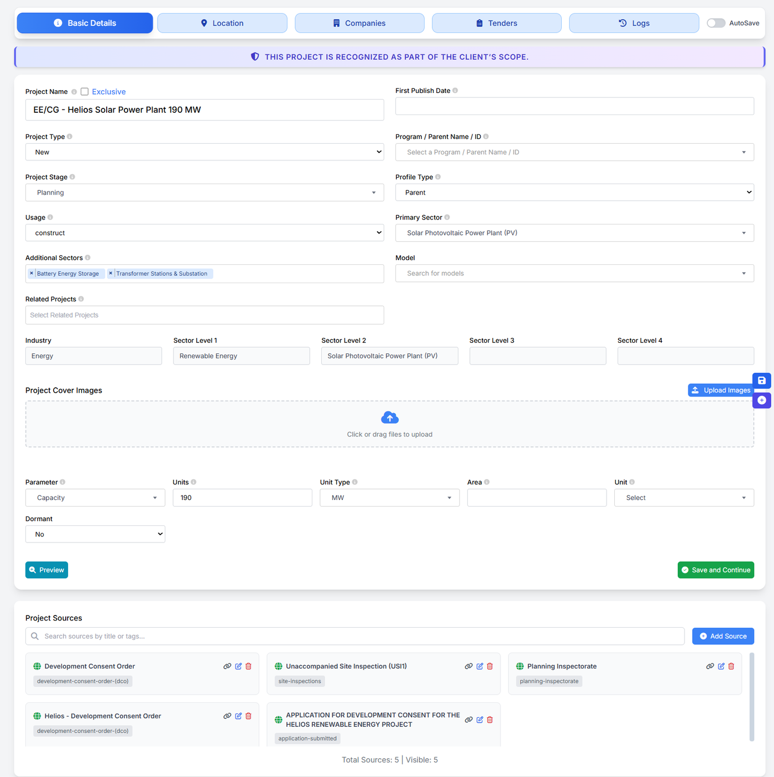Screen dimensions: 774x777
Task: Toggle the AutoSave switch
Action: pyautogui.click(x=715, y=23)
